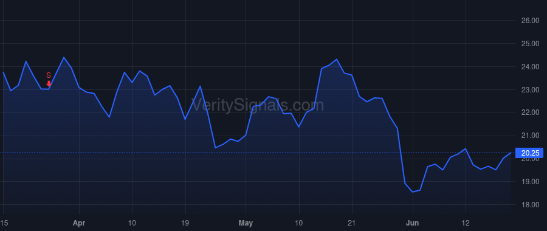Click the 23.00 price axis label
Screen dimensions: 547x231
(530, 90)
